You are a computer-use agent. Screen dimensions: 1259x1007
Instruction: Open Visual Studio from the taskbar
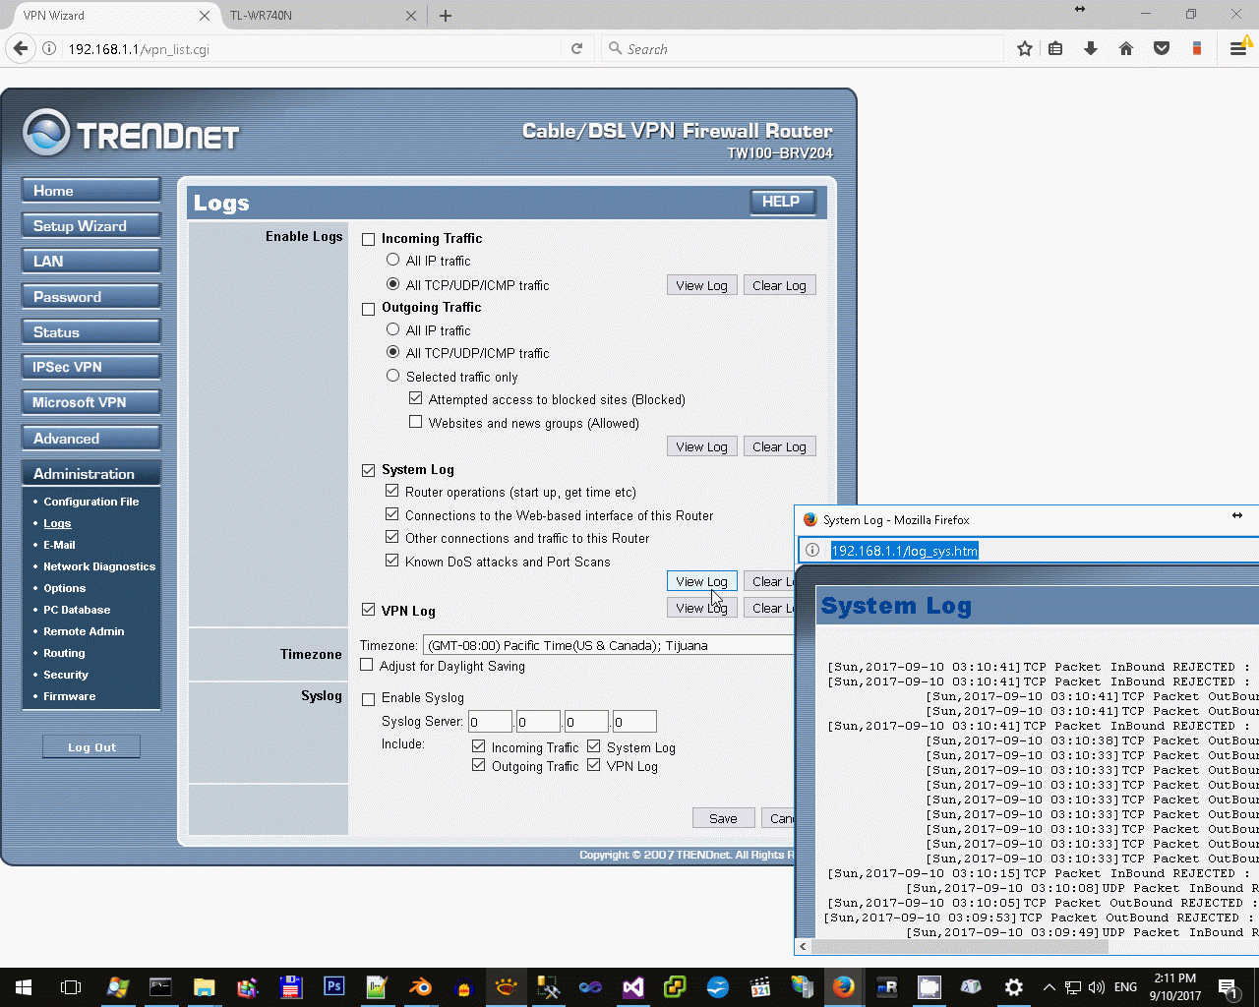click(633, 986)
